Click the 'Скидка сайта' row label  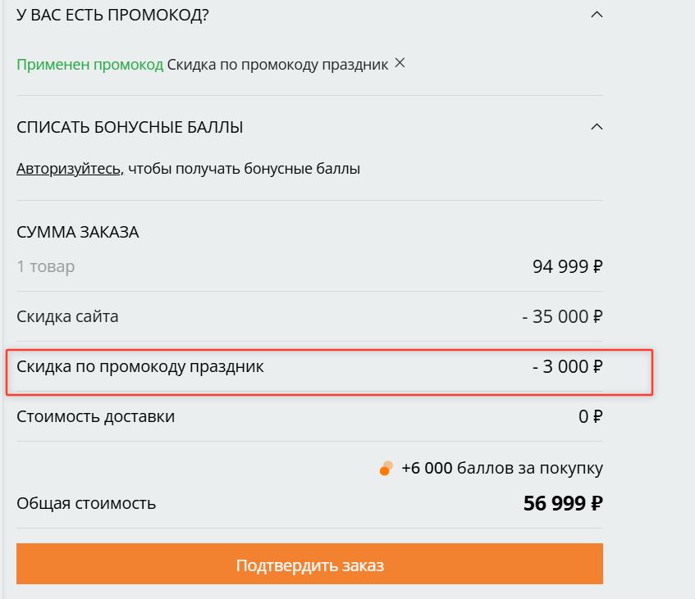67,316
